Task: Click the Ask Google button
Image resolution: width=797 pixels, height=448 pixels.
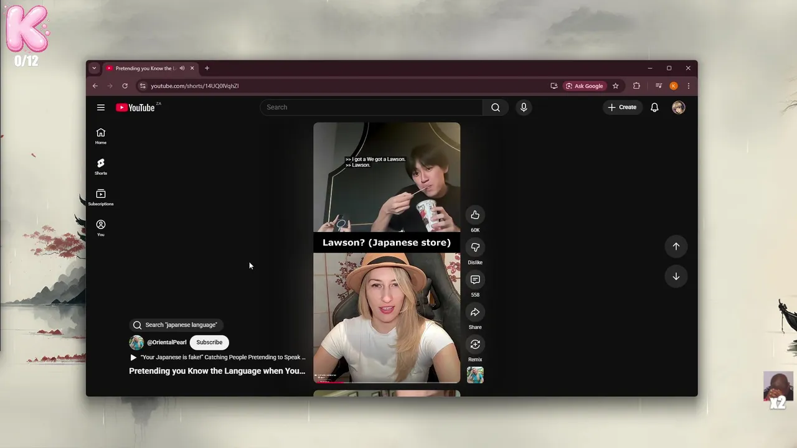Action: click(x=584, y=86)
